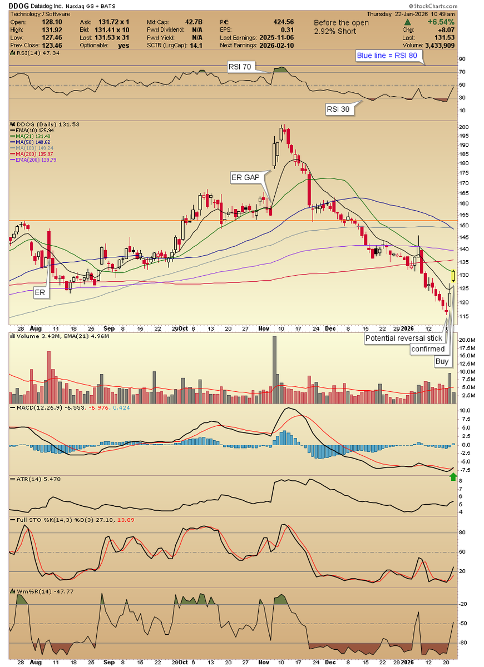Image resolution: width=484 pixels, height=667 pixels.
Task: Click the 'Potential reversal stick' annotation
Action: (x=404, y=338)
